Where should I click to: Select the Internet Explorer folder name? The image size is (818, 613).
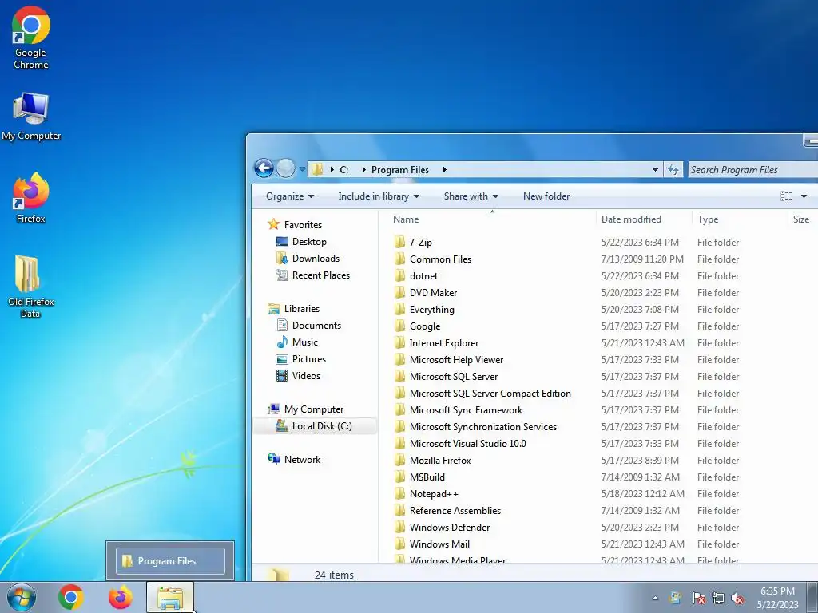pyautogui.click(x=444, y=342)
